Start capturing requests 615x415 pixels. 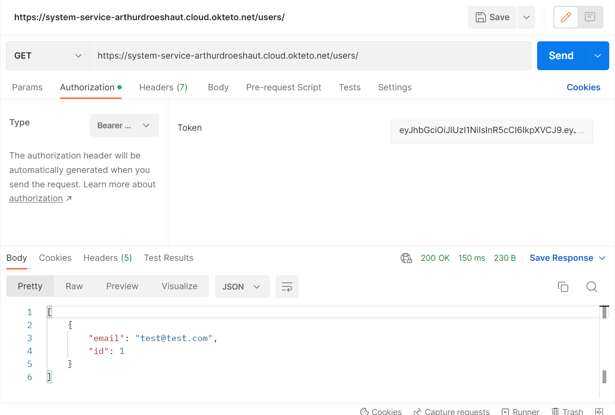[x=451, y=412]
